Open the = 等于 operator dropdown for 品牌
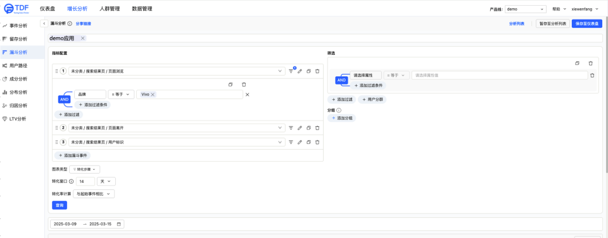 (x=121, y=94)
